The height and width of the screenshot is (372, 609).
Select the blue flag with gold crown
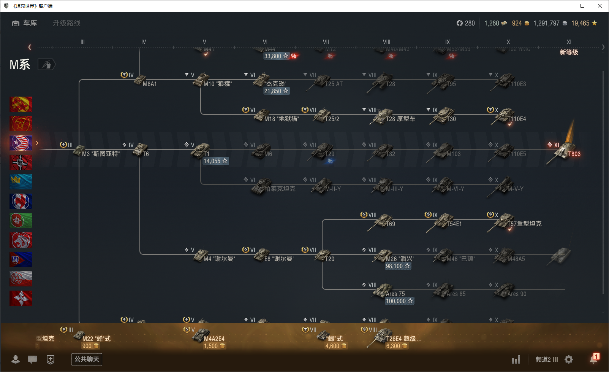pos(21,182)
